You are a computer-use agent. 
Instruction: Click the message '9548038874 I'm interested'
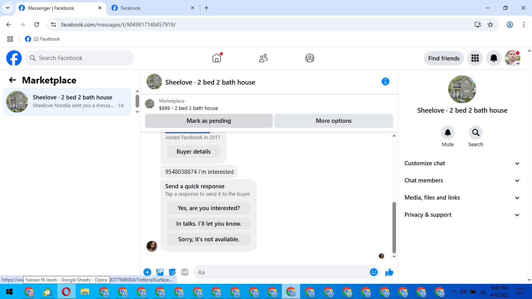tap(199, 172)
